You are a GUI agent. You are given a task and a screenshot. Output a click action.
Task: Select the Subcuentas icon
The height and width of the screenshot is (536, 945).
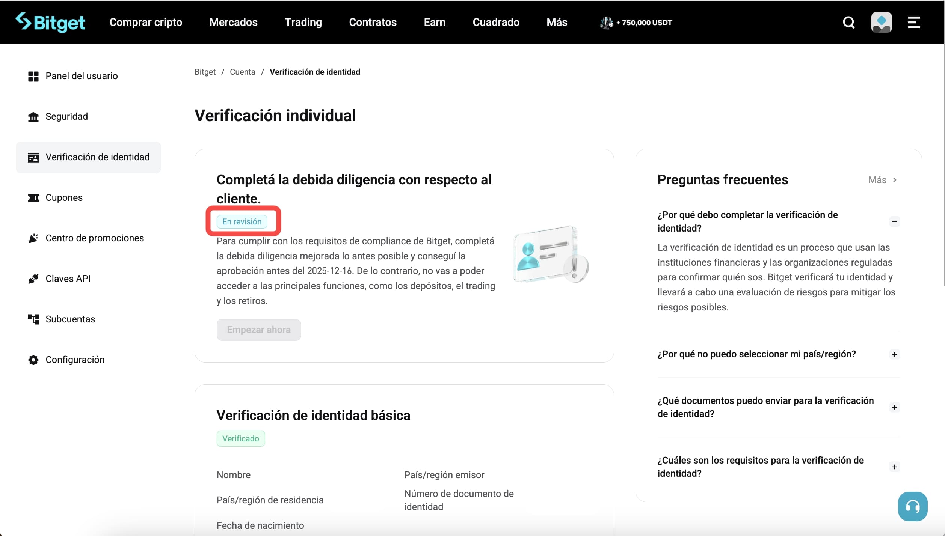click(33, 319)
